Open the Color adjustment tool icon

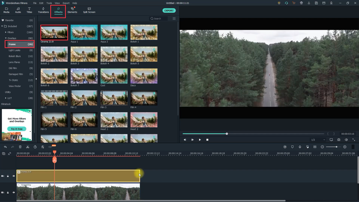(x=42, y=147)
